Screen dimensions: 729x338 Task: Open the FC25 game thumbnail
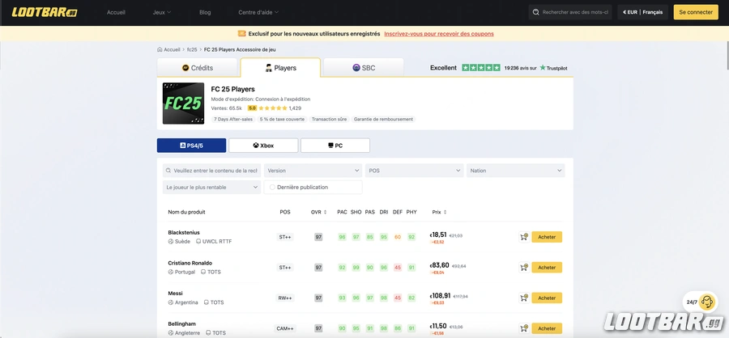coord(183,103)
